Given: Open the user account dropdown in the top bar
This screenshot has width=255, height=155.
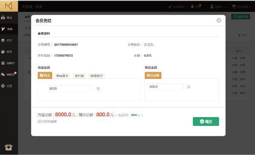Looking at the screenshot, I should [218, 7].
